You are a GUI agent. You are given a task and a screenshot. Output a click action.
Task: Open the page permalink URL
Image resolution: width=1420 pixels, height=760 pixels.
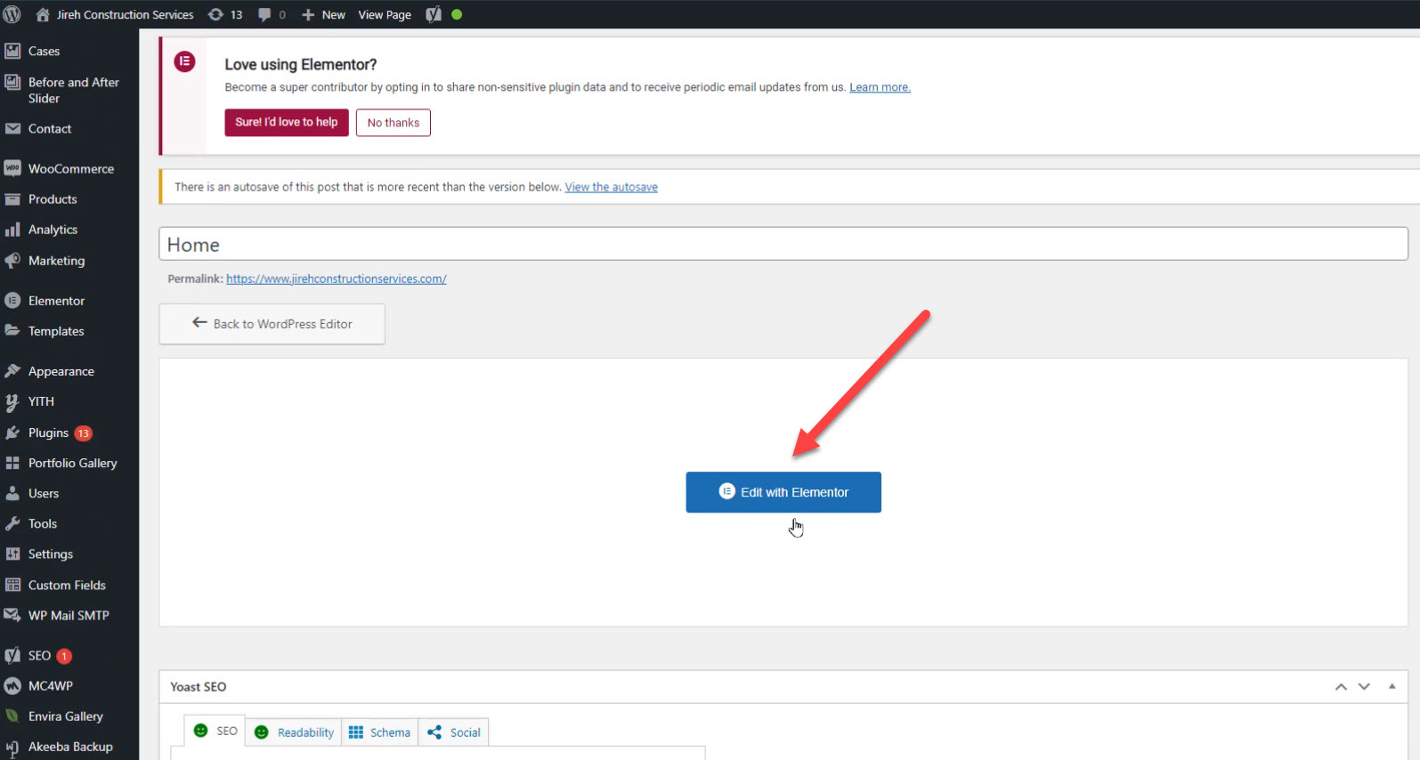point(337,279)
